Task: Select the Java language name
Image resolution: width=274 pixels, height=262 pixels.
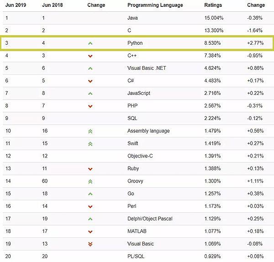Action: tap(132, 18)
